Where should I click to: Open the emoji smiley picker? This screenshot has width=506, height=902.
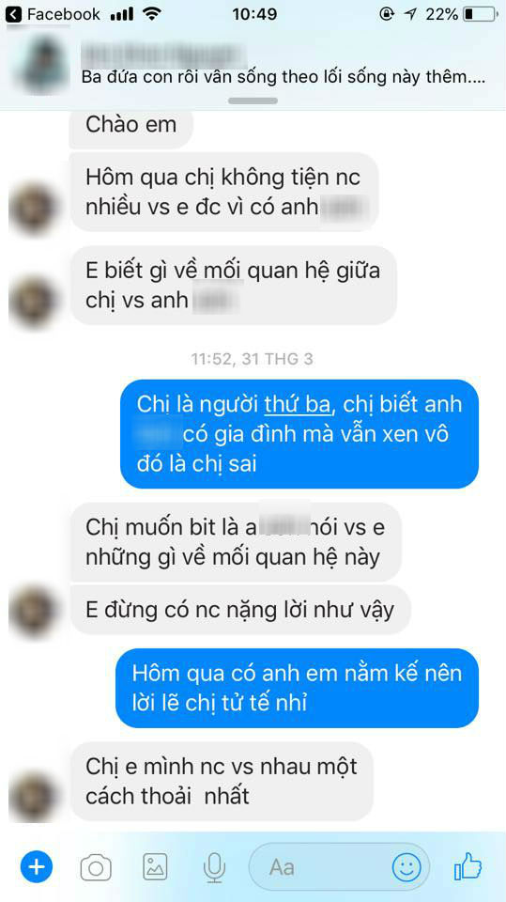[x=406, y=865]
